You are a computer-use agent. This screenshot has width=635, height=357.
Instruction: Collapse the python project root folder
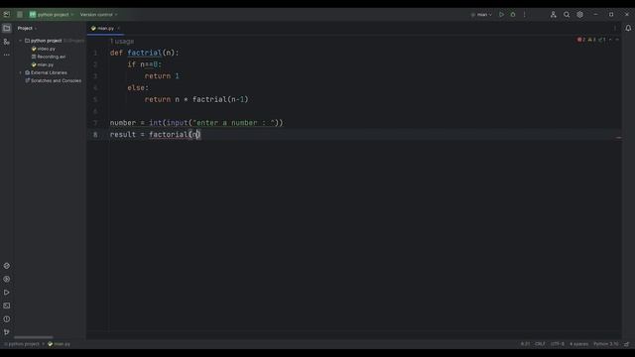20,41
